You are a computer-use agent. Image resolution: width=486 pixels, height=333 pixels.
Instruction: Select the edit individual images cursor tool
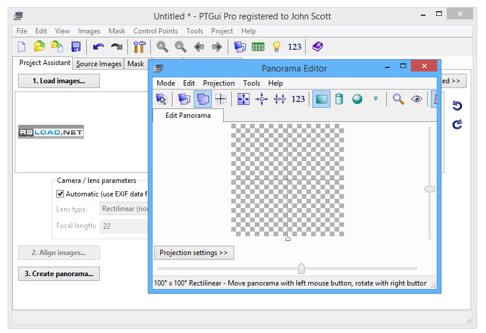pos(161,99)
